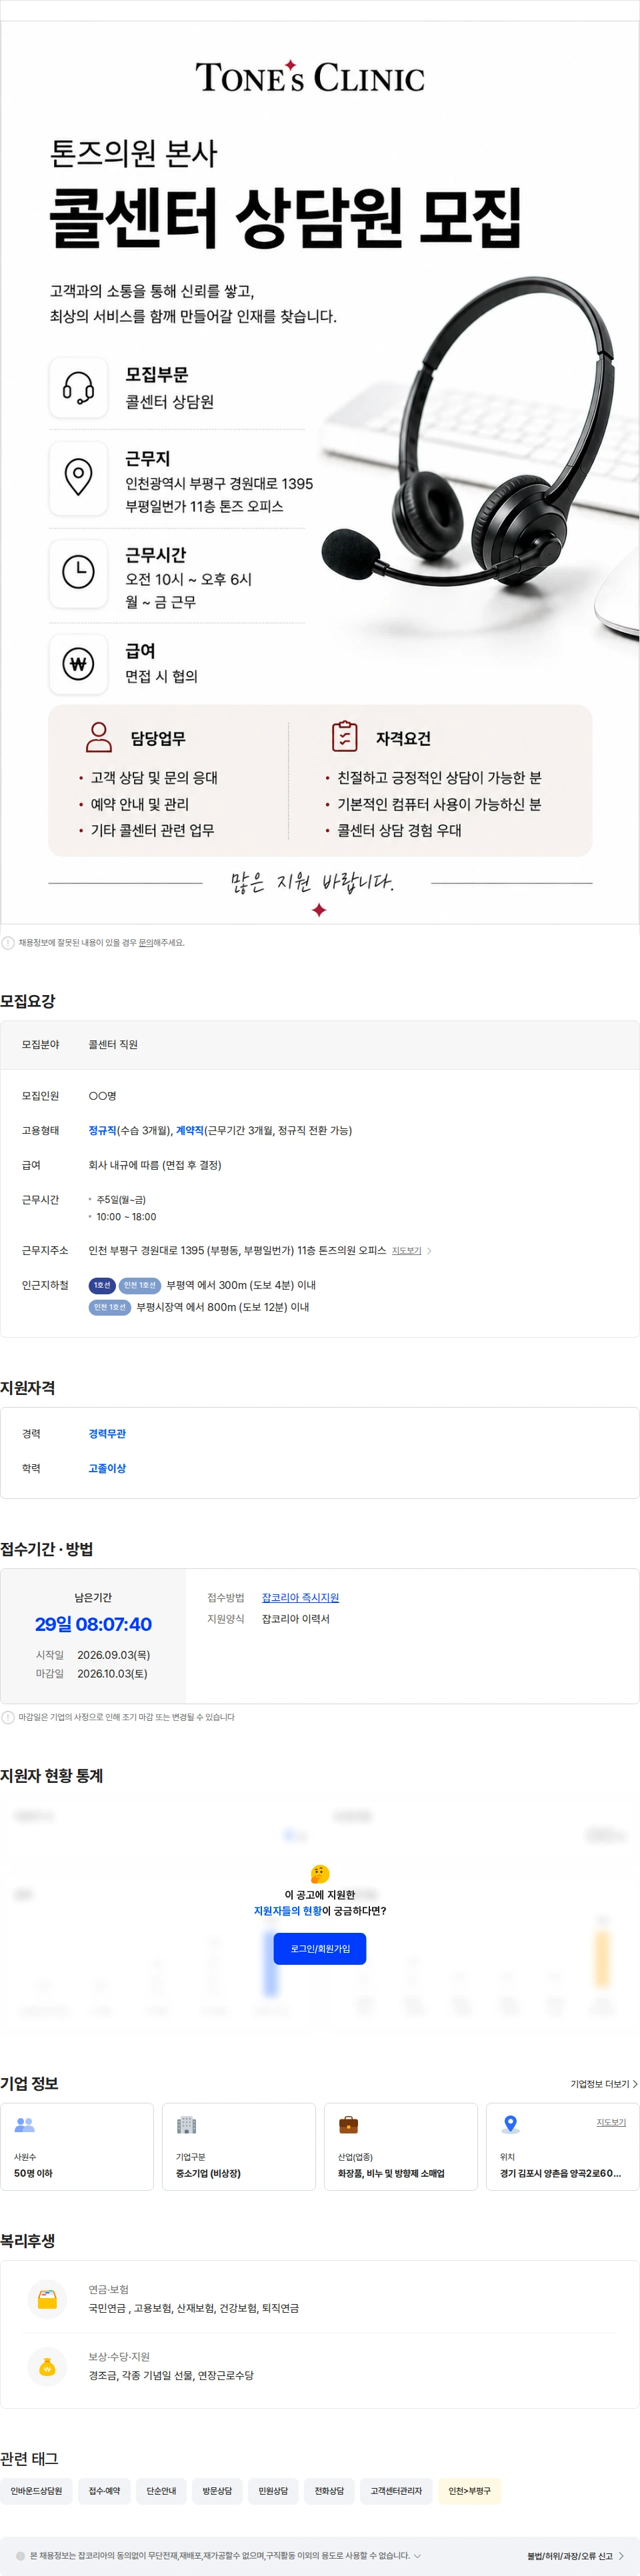
Task: Click the 인천 1호선 badge beside 부평시장역
Action: (109, 1307)
